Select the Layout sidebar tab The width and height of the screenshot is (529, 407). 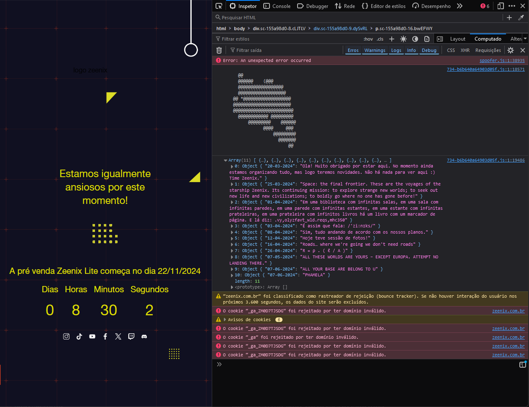click(458, 39)
